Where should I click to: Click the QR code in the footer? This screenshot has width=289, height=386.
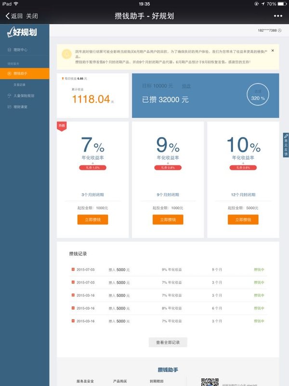coord(210,382)
